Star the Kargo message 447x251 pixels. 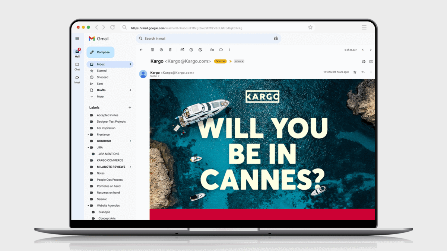pyautogui.click(x=355, y=72)
